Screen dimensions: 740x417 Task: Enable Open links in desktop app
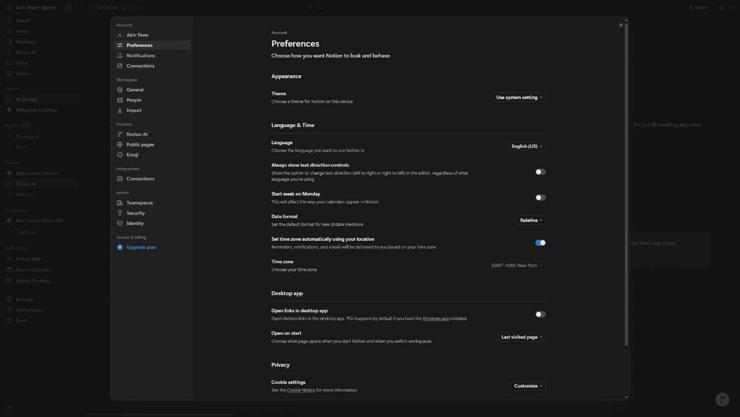(540, 314)
